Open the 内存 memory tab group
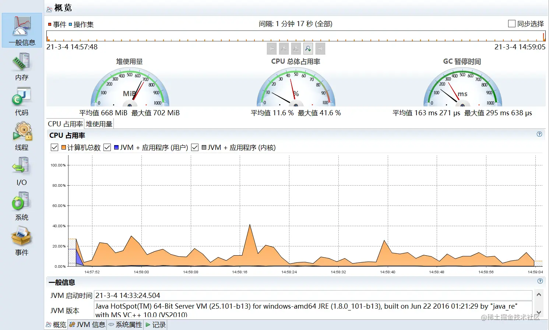549x330 pixels. click(x=22, y=66)
